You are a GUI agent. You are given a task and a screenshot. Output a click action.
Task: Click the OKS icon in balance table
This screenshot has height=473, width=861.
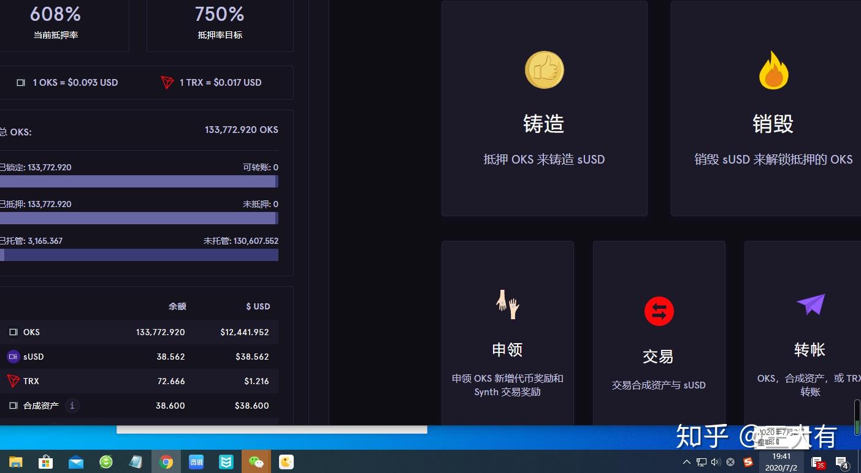[13, 332]
